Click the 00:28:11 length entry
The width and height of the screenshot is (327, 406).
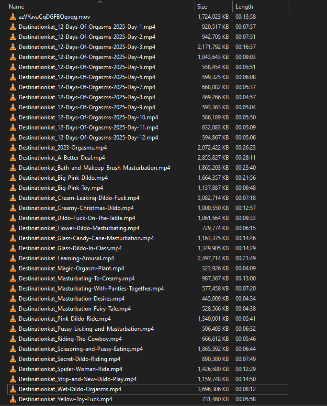click(x=246, y=158)
